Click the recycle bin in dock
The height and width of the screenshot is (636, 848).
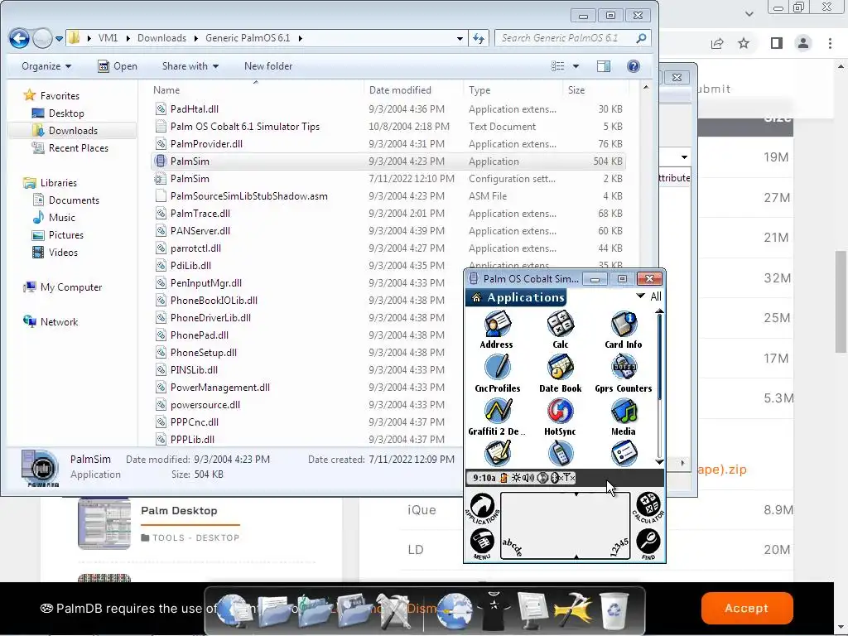click(x=614, y=609)
